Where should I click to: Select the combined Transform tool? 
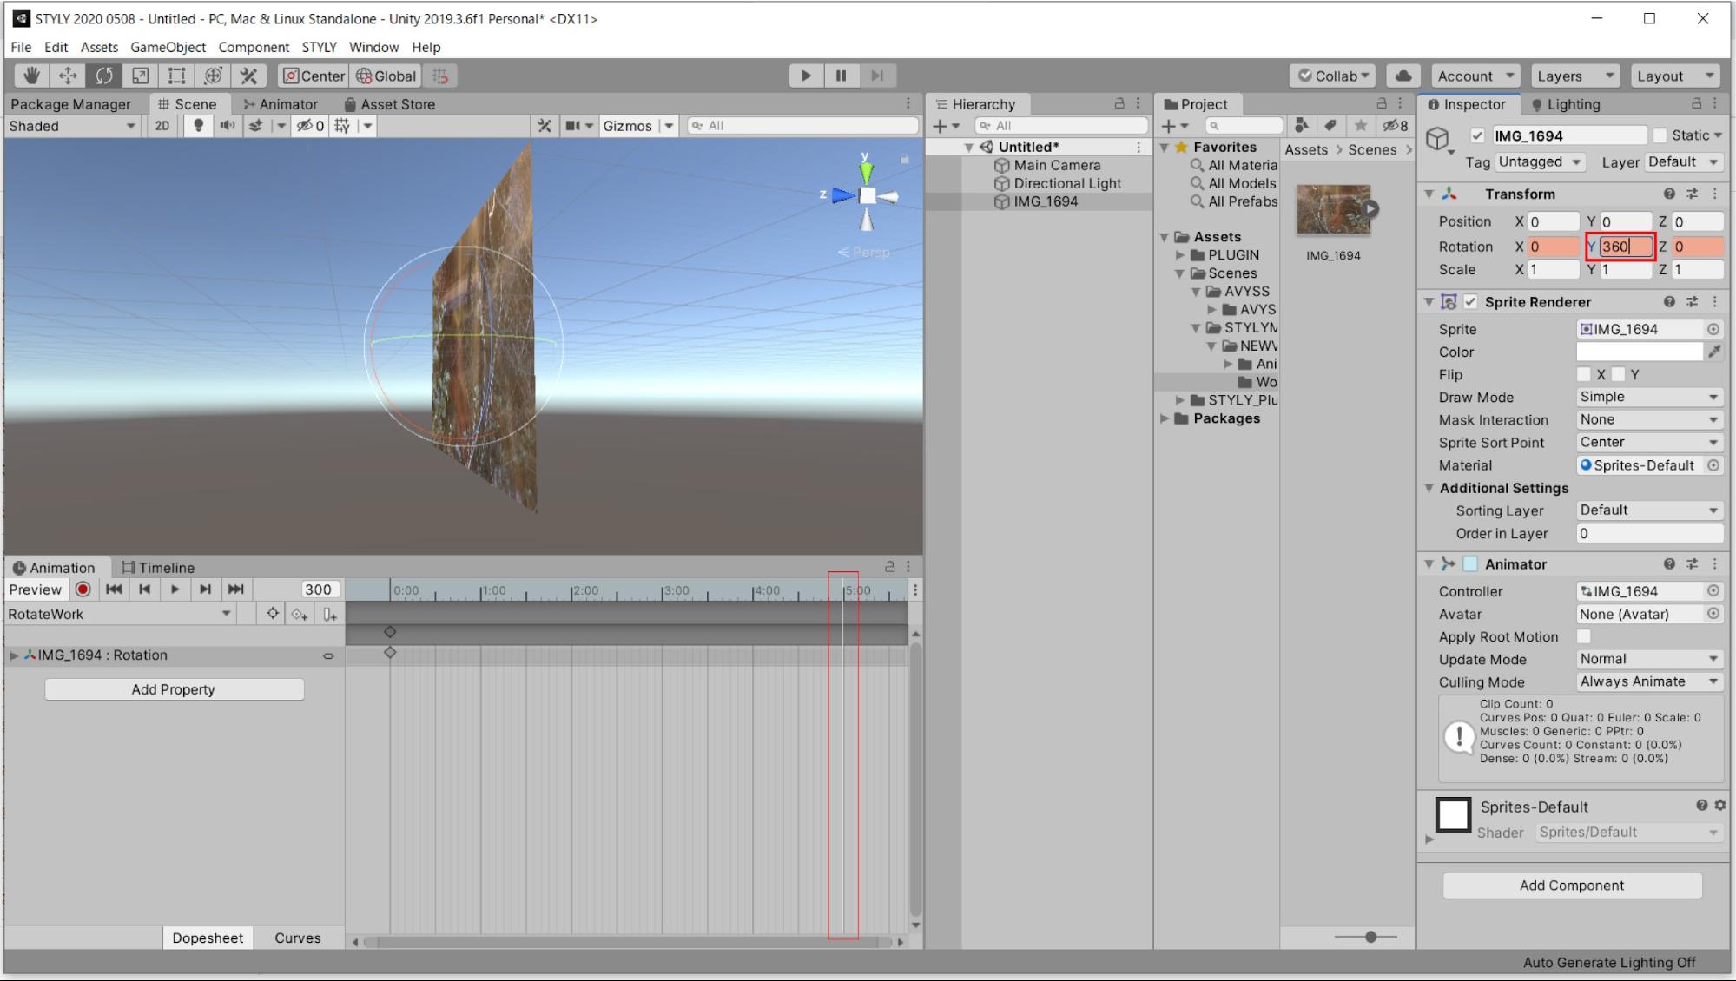[x=213, y=76]
